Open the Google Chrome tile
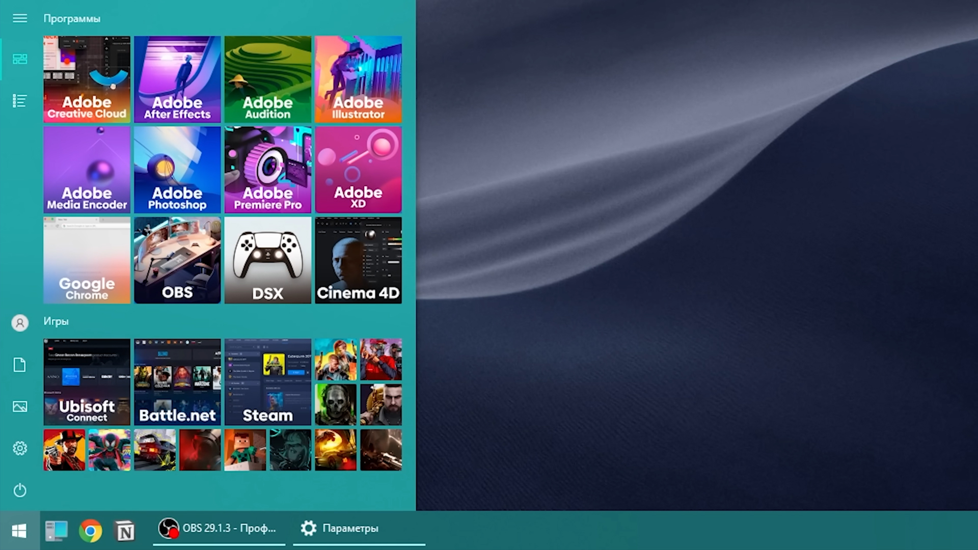 [x=87, y=260]
